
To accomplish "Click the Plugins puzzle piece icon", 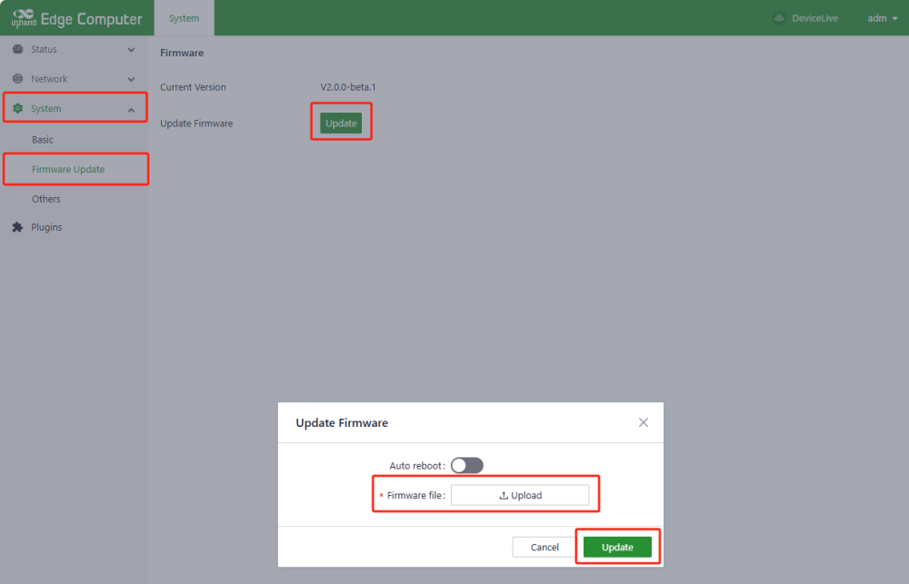I will (x=17, y=227).
